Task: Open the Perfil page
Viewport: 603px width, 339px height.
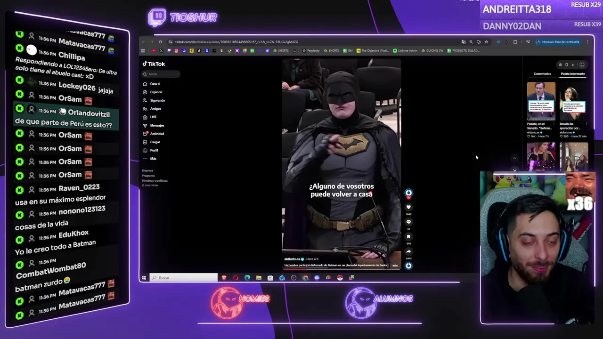Action: 151,150
